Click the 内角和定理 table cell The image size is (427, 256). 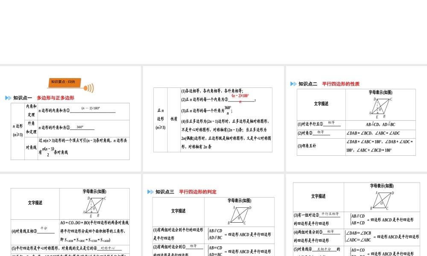coord(31,111)
